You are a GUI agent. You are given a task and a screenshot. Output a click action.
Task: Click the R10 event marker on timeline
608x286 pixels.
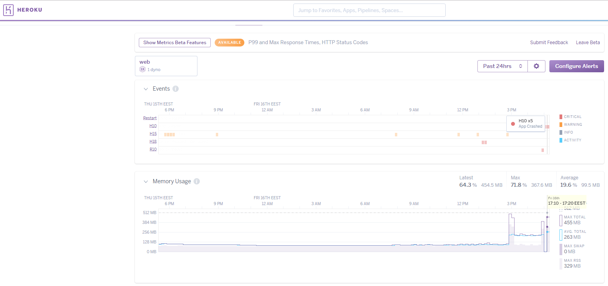543,150
